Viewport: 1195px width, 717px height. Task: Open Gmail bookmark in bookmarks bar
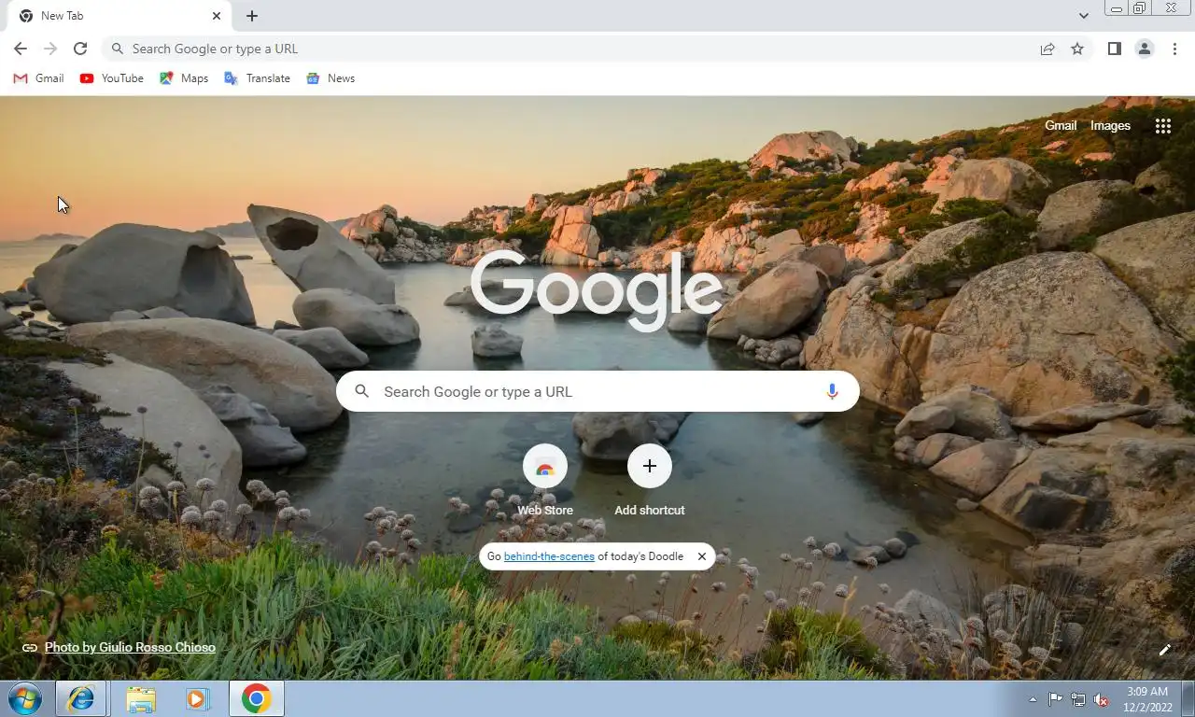click(38, 78)
